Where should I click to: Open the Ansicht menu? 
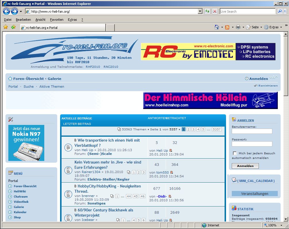click(41, 20)
